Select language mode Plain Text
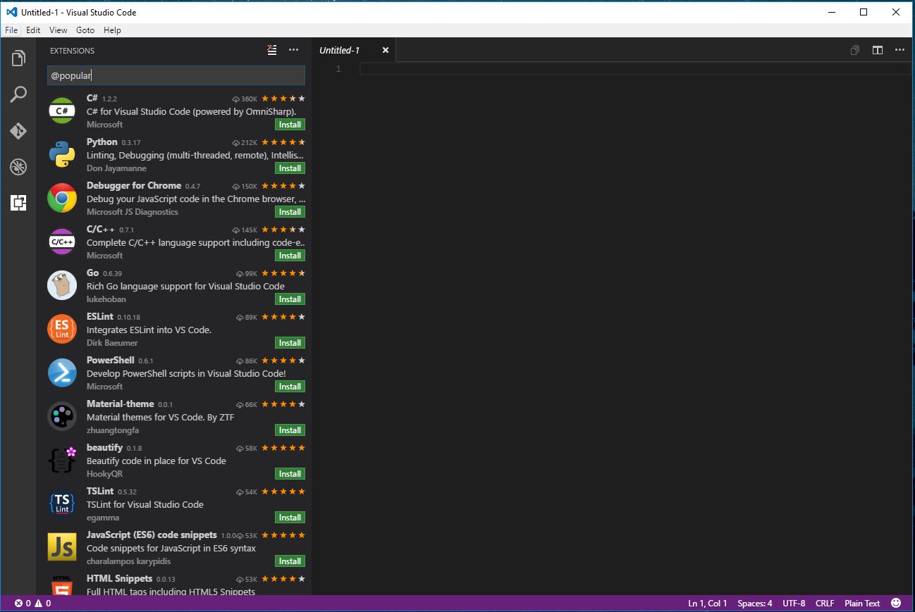Image resolution: width=915 pixels, height=612 pixels. click(862, 603)
